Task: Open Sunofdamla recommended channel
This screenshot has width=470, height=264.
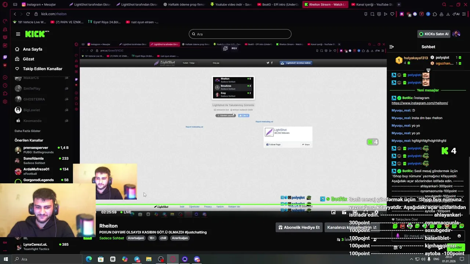Action: tap(41, 160)
